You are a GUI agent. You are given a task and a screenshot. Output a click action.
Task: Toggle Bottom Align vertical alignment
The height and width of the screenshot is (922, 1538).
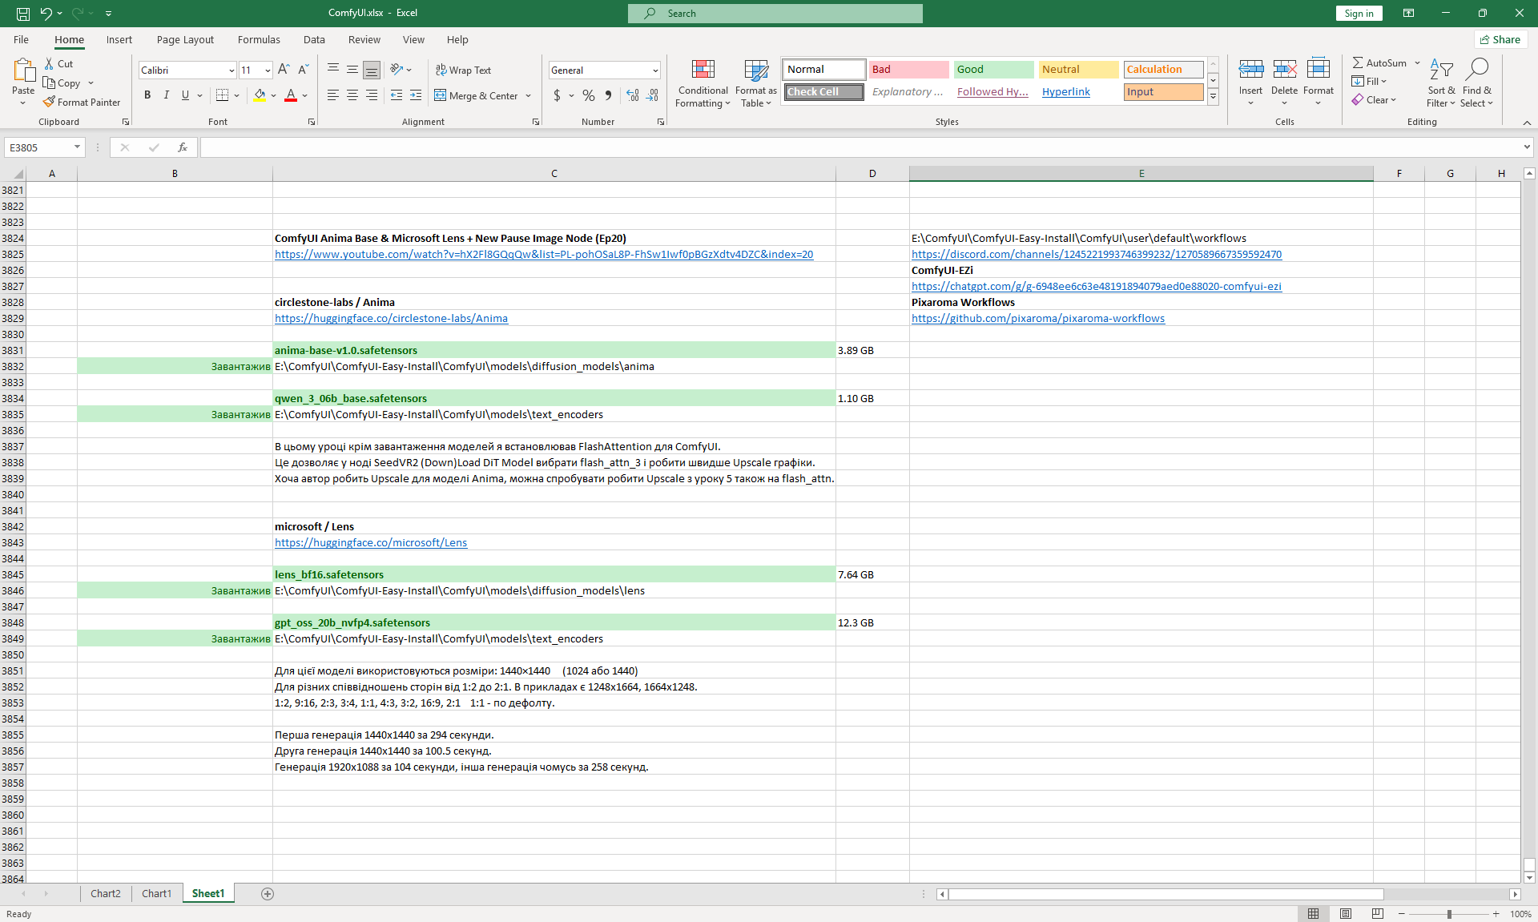[x=372, y=70]
